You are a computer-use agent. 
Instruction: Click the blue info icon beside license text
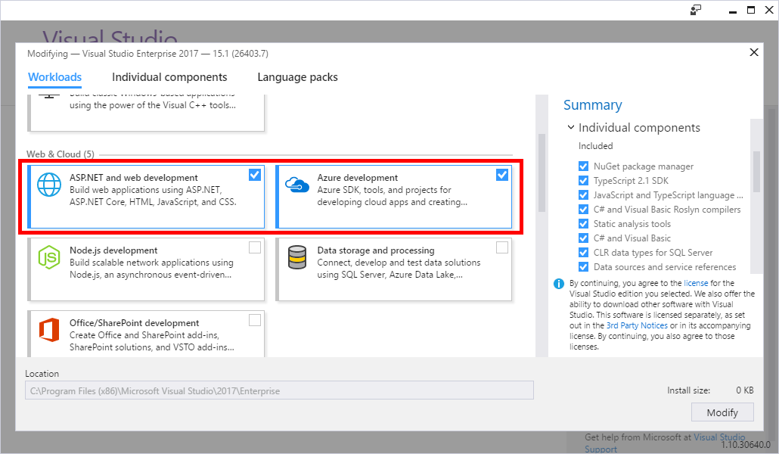coord(559,284)
